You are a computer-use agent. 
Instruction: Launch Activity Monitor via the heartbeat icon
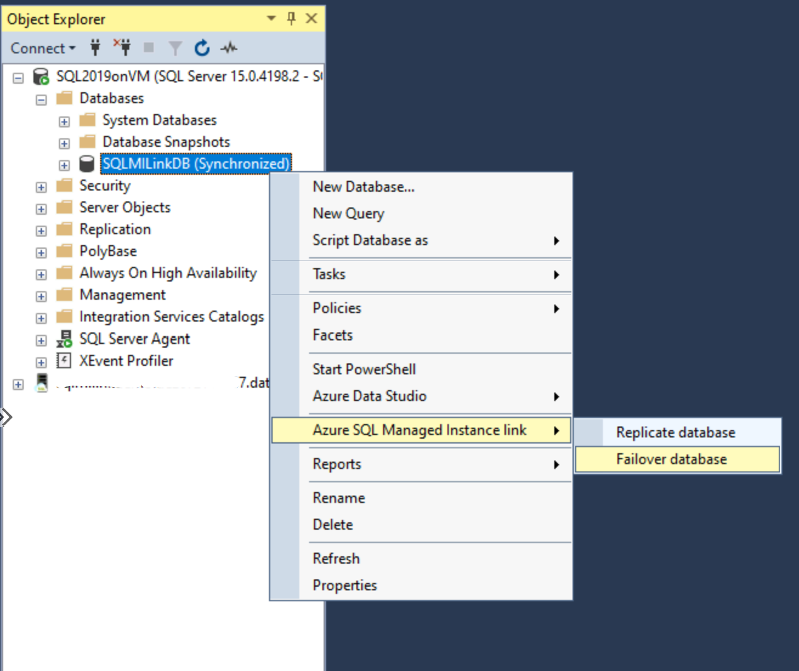coord(228,47)
